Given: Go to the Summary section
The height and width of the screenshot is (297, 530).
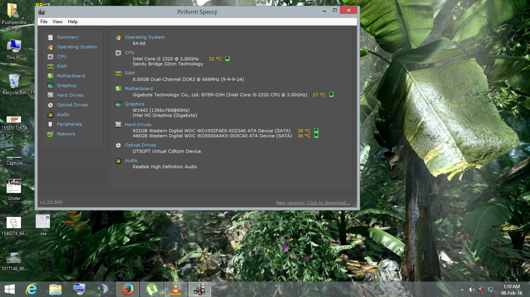Looking at the screenshot, I should coord(67,37).
